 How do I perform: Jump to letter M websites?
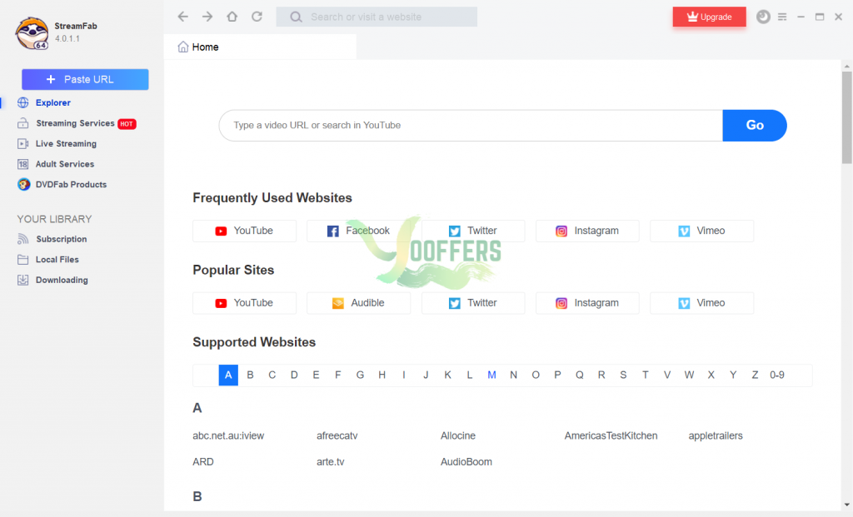pos(491,375)
